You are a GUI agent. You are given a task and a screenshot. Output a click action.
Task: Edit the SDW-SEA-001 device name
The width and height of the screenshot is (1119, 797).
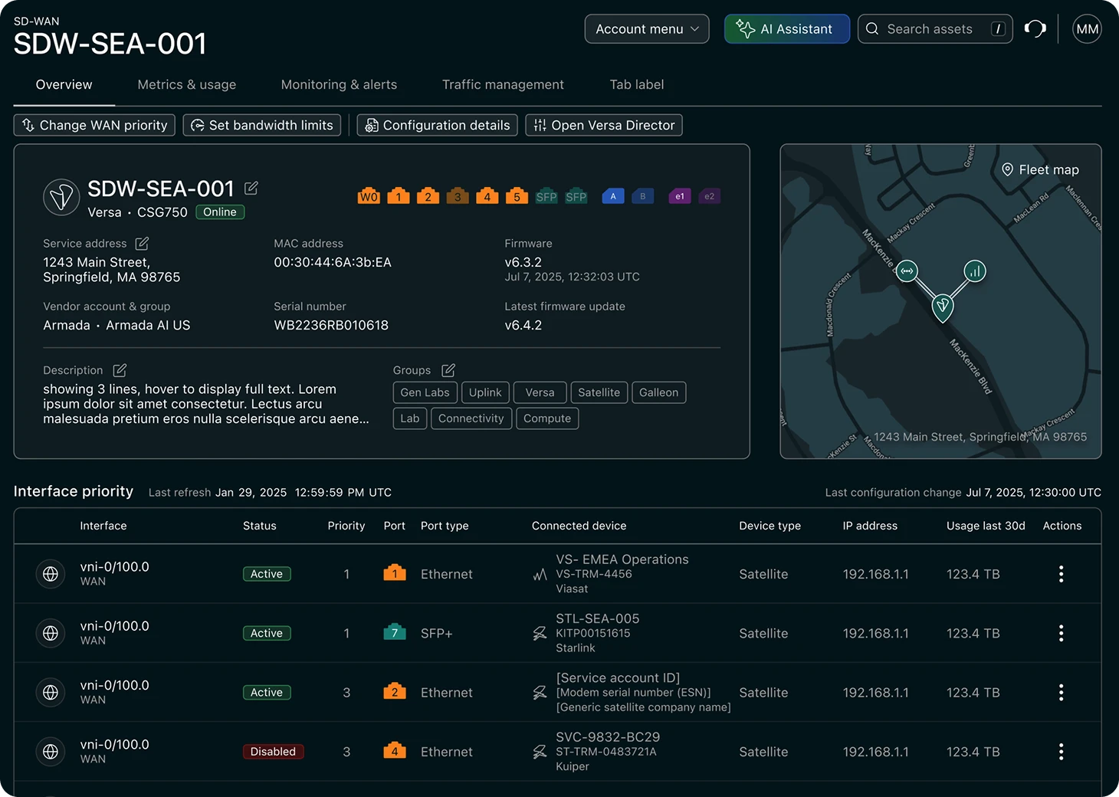251,188
